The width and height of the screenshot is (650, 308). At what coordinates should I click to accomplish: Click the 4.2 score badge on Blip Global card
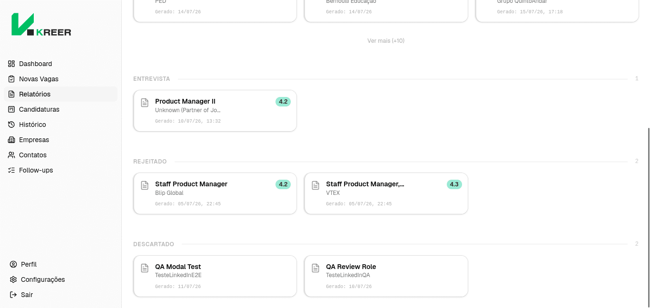click(283, 184)
